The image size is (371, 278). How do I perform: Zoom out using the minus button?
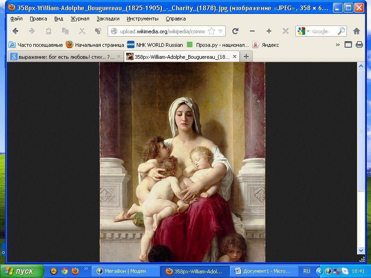pyautogui.click(x=252, y=31)
